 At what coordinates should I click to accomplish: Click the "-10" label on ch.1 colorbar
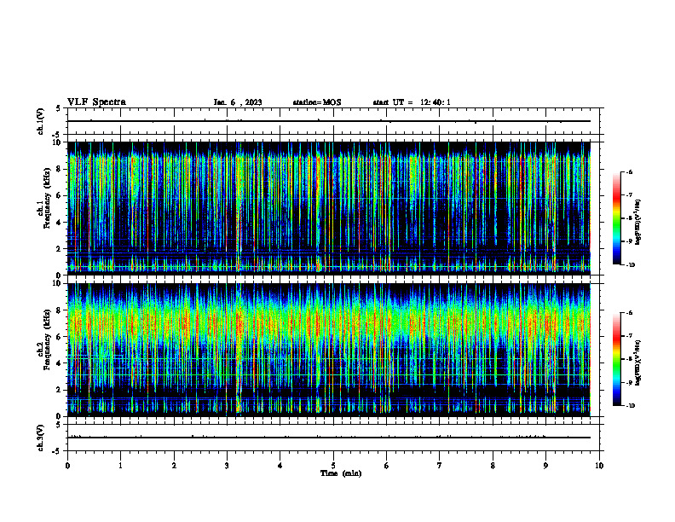pyautogui.click(x=630, y=265)
